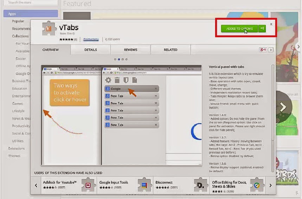Image resolution: width=302 pixels, height=199 pixels.
Task: Switch to the Details tab
Action: [x=90, y=50]
